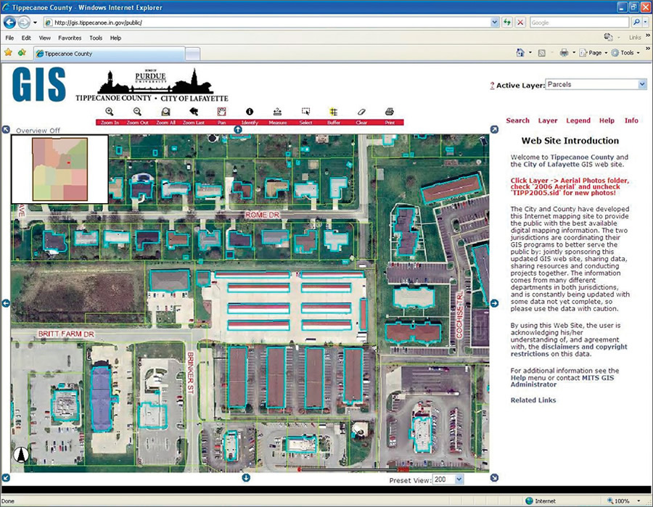
Task: Click the search magnifier button
Action: pos(636,22)
